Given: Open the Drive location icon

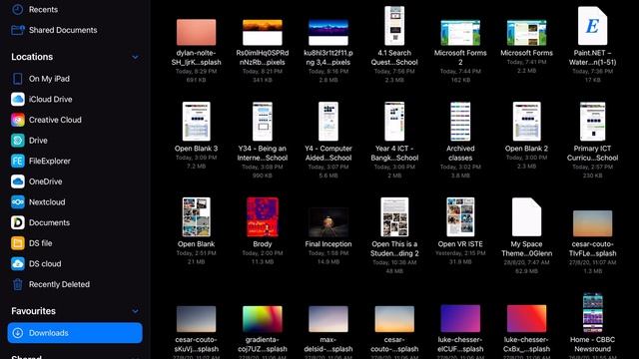Looking at the screenshot, I should (x=18, y=140).
